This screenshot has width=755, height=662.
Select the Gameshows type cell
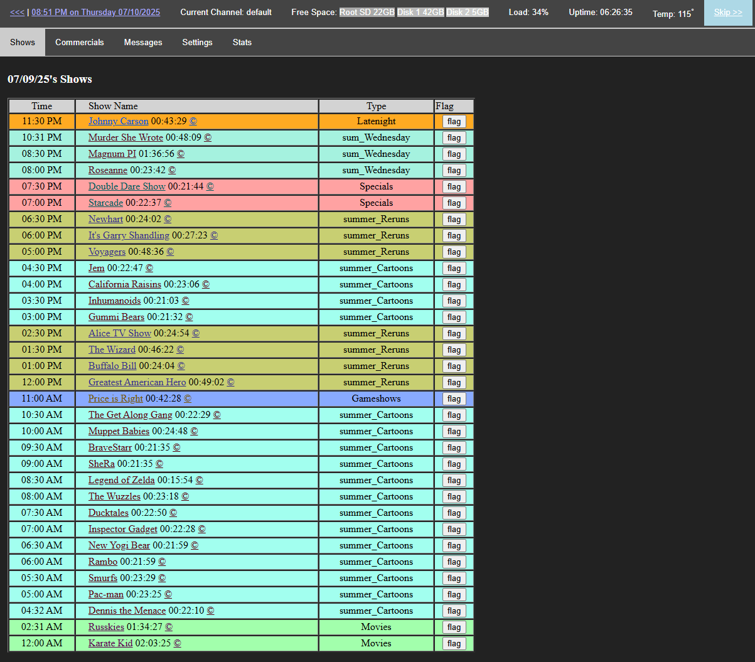pyautogui.click(x=377, y=398)
